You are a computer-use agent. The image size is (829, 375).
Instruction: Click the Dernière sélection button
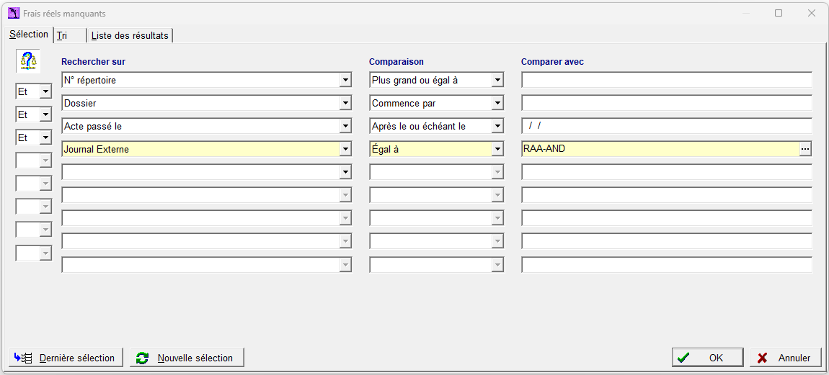coord(66,358)
